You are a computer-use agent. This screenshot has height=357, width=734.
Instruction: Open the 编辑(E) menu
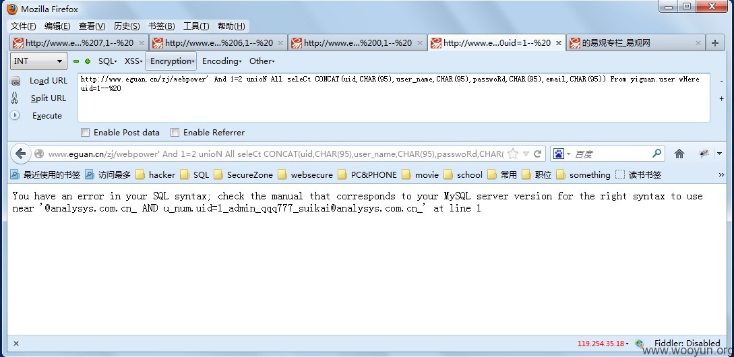(57, 26)
